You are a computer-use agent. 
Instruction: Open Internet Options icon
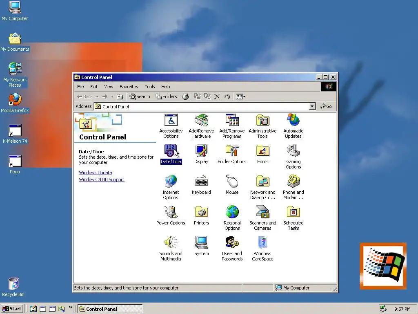click(171, 187)
